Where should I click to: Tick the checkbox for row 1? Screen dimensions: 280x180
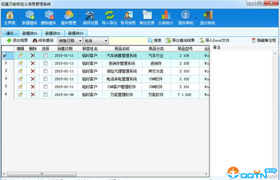(46, 55)
